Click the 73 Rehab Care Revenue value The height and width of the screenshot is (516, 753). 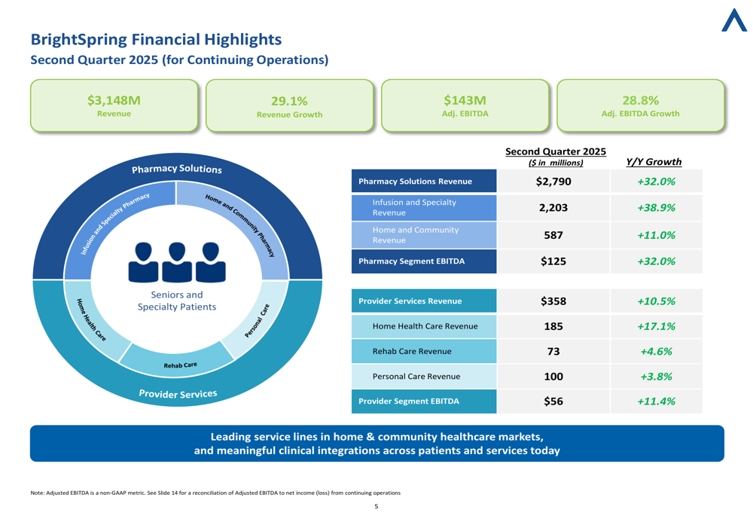(x=553, y=351)
